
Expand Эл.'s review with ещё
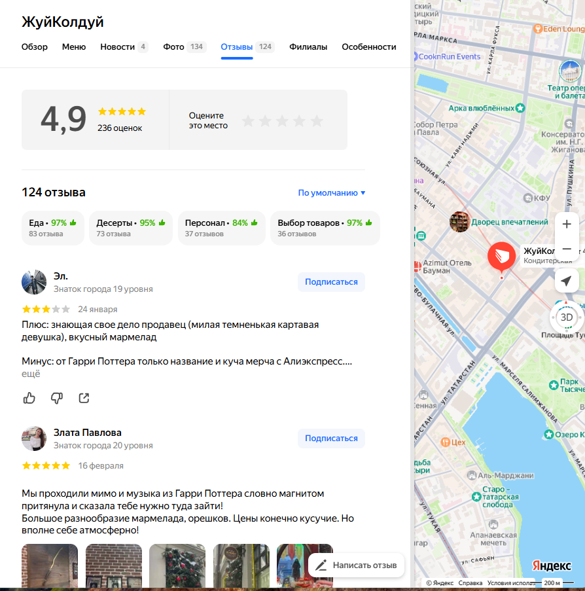pyautogui.click(x=31, y=374)
